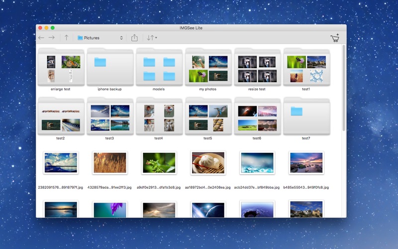The image size is (398, 249).
Task: Click the vertical scrollbar of file browser
Action: 344,90
